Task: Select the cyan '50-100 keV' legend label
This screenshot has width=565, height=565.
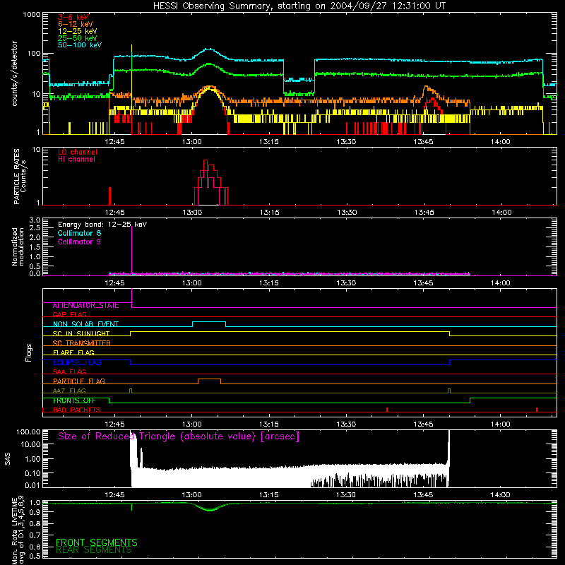Action: [x=80, y=45]
